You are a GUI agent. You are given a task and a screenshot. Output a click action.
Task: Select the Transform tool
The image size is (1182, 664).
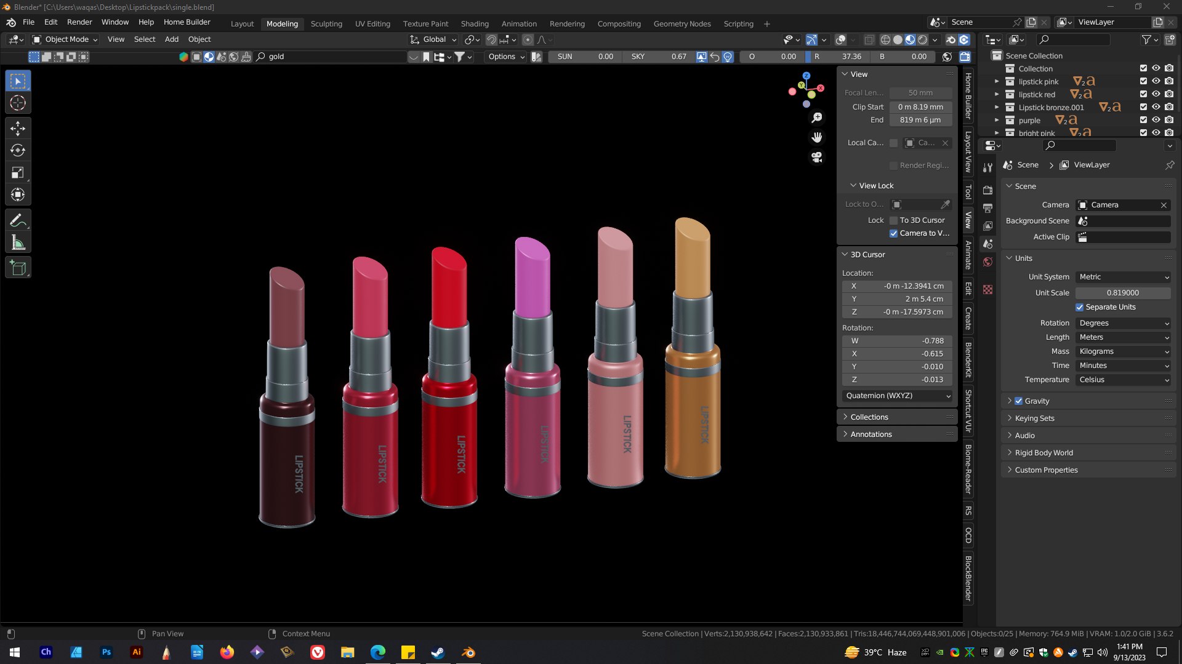click(18, 194)
